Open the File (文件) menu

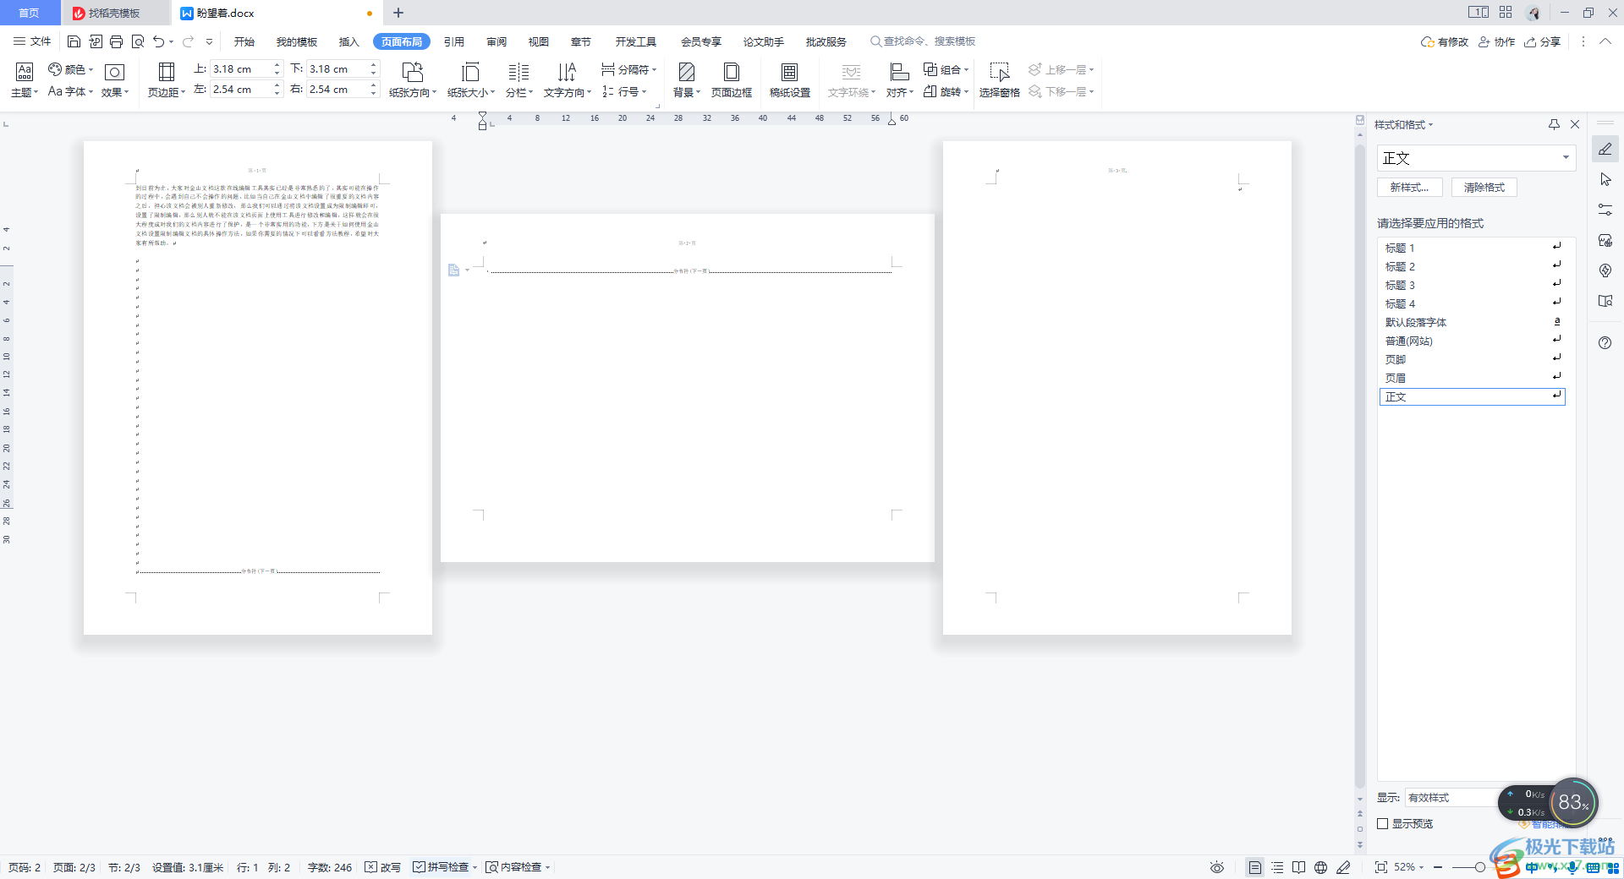tap(32, 41)
